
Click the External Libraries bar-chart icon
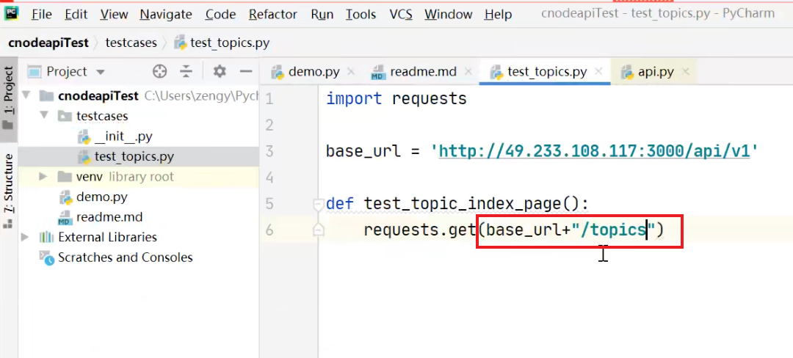click(46, 237)
